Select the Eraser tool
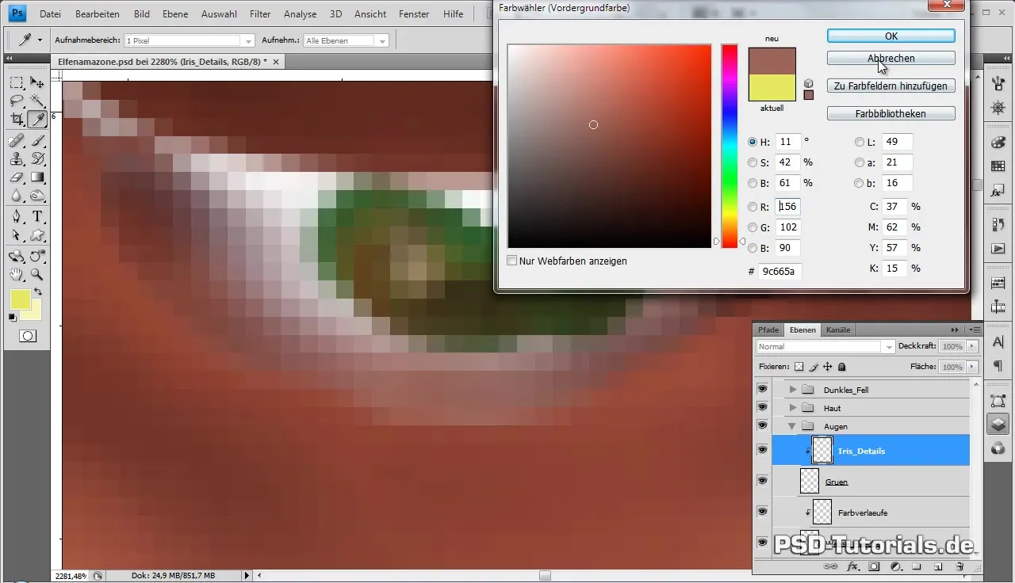Screen dimensions: 1015x583 (17, 177)
